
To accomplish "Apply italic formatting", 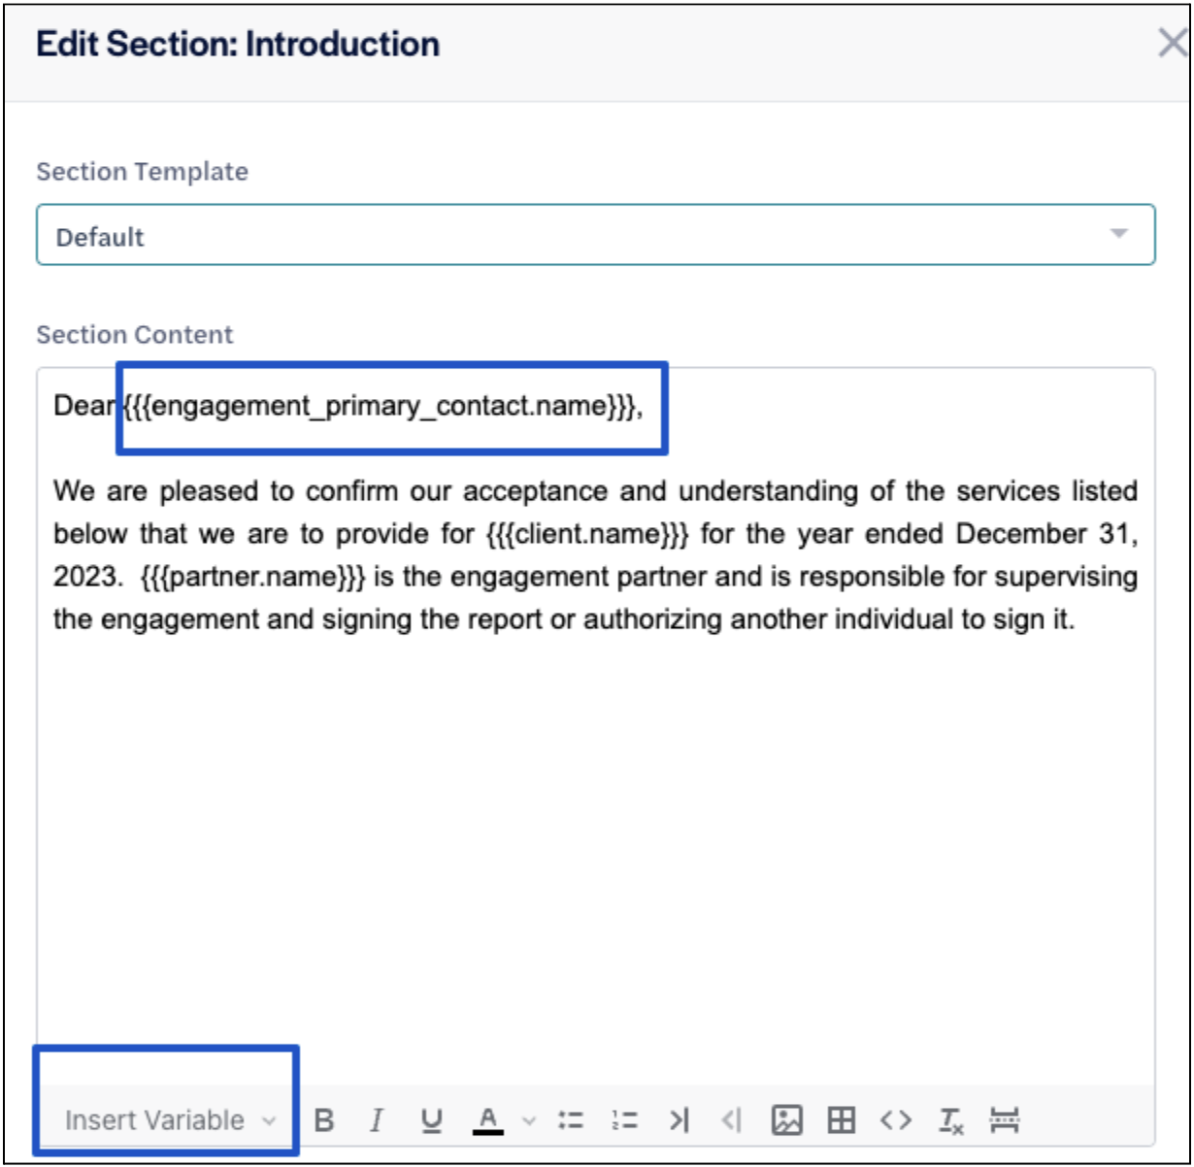I will [377, 1120].
